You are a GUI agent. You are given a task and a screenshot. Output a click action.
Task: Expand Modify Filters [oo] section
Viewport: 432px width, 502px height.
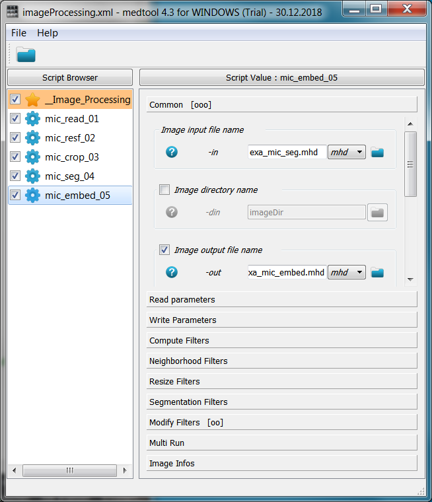pyautogui.click(x=282, y=422)
